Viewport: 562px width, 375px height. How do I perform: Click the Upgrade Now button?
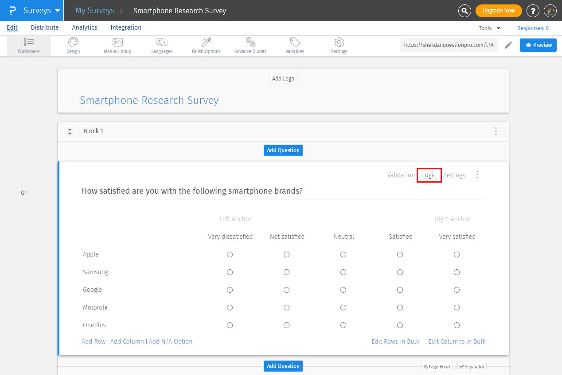pos(499,11)
